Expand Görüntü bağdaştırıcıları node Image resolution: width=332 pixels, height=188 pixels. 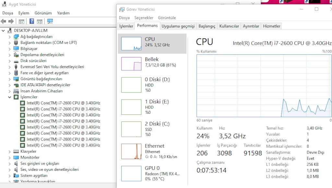pos(9,79)
